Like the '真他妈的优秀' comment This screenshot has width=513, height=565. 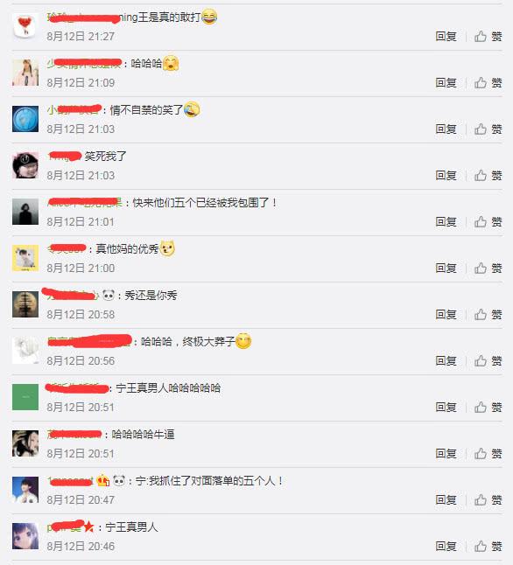[x=488, y=269]
